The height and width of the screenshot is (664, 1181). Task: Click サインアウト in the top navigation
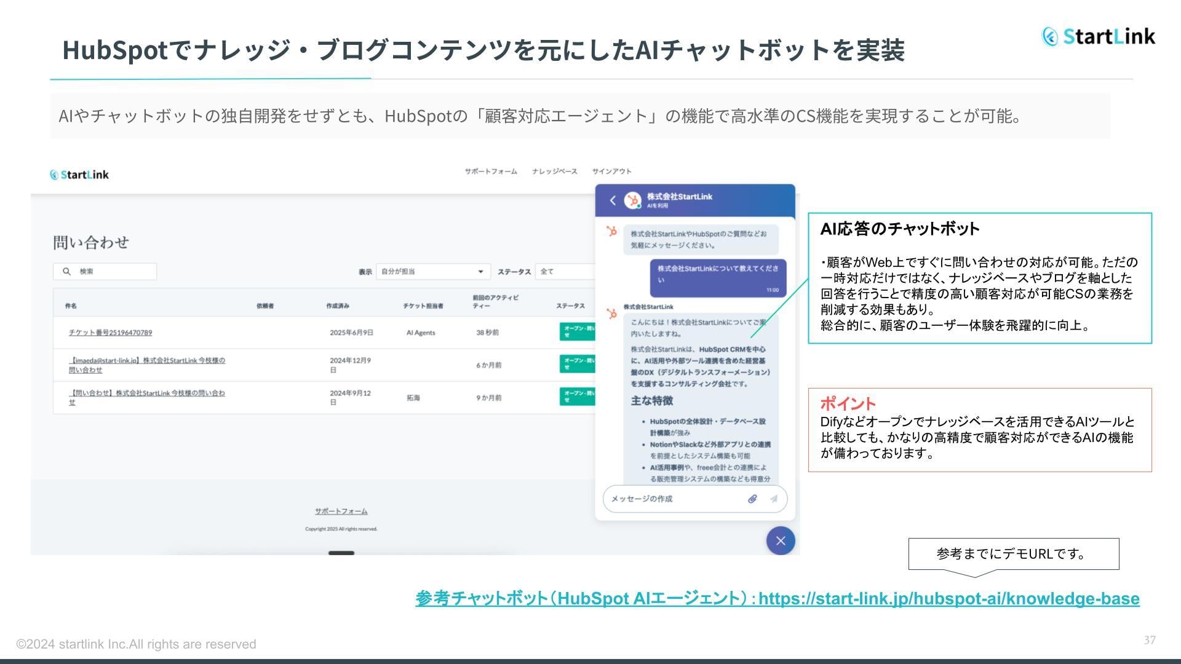611,172
